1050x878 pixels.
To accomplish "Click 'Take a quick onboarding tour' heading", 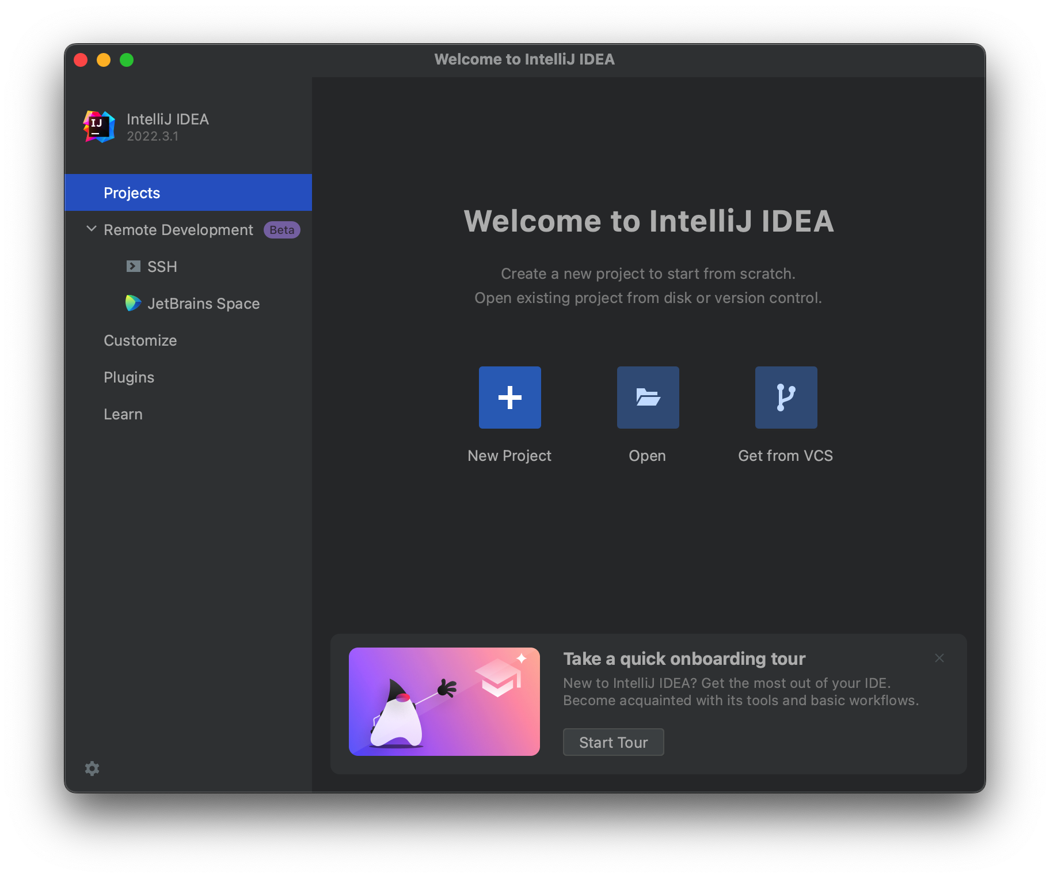I will (x=684, y=658).
